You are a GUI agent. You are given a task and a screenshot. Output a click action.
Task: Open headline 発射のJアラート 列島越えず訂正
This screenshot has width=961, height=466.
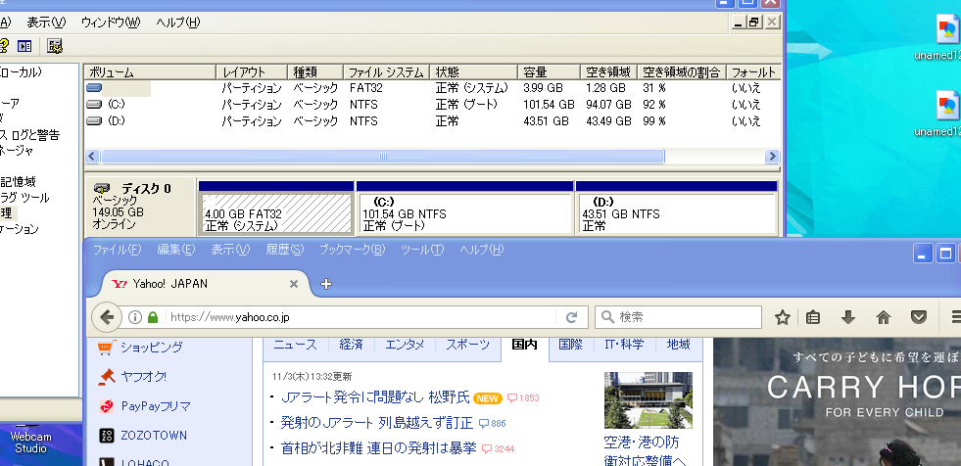377,423
